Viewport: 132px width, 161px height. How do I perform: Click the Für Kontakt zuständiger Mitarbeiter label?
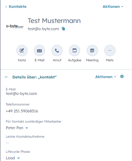click(x=34, y=122)
